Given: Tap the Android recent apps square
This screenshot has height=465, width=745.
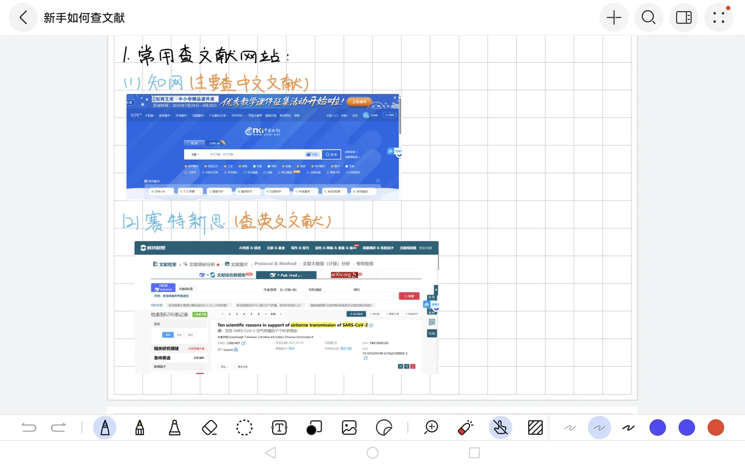Looking at the screenshot, I should pyautogui.click(x=474, y=453).
